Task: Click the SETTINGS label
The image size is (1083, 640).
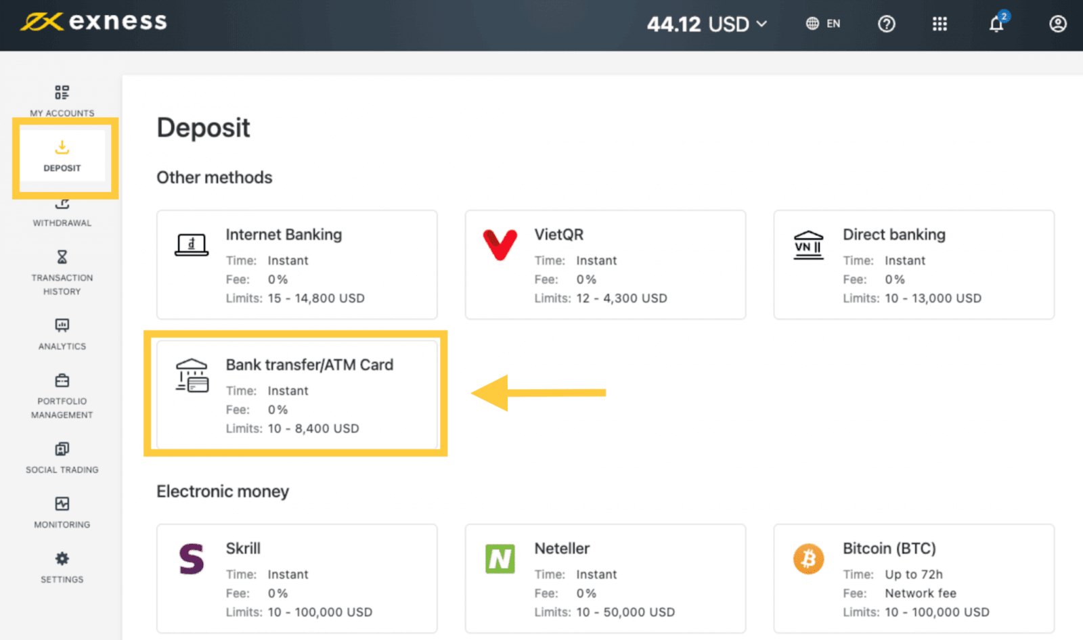Action: [62, 579]
